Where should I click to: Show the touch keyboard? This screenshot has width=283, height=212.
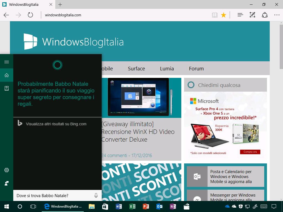pyautogui.click(x=264, y=206)
